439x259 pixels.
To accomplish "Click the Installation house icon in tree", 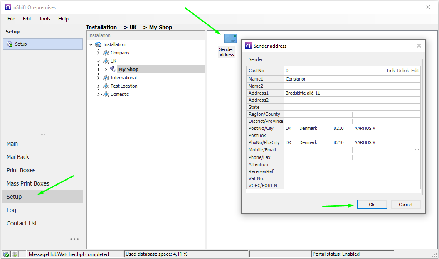I will pyautogui.click(x=98, y=44).
